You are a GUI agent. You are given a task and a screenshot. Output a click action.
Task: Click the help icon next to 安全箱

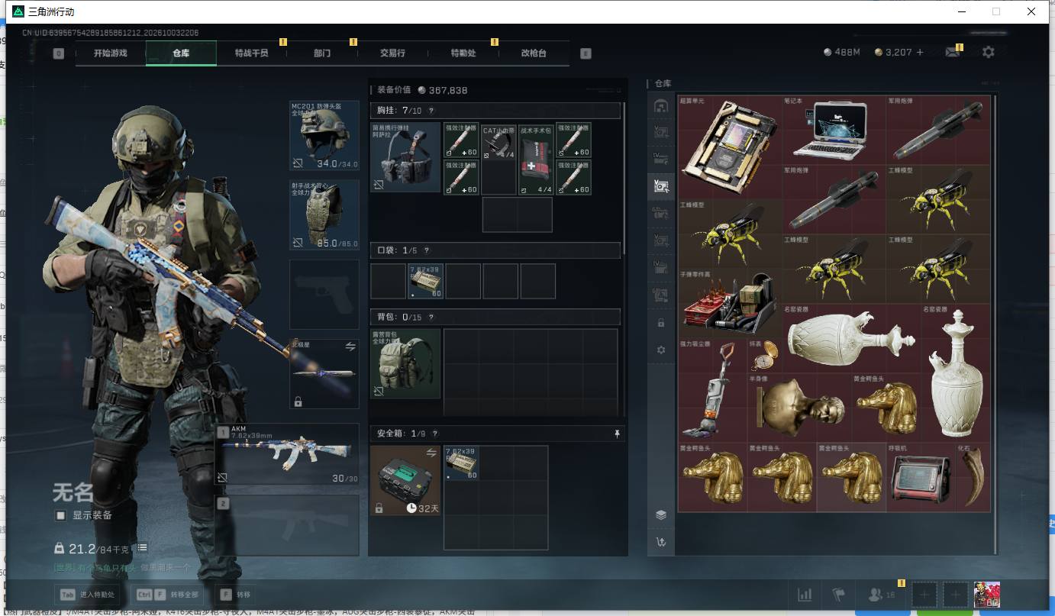[434, 434]
